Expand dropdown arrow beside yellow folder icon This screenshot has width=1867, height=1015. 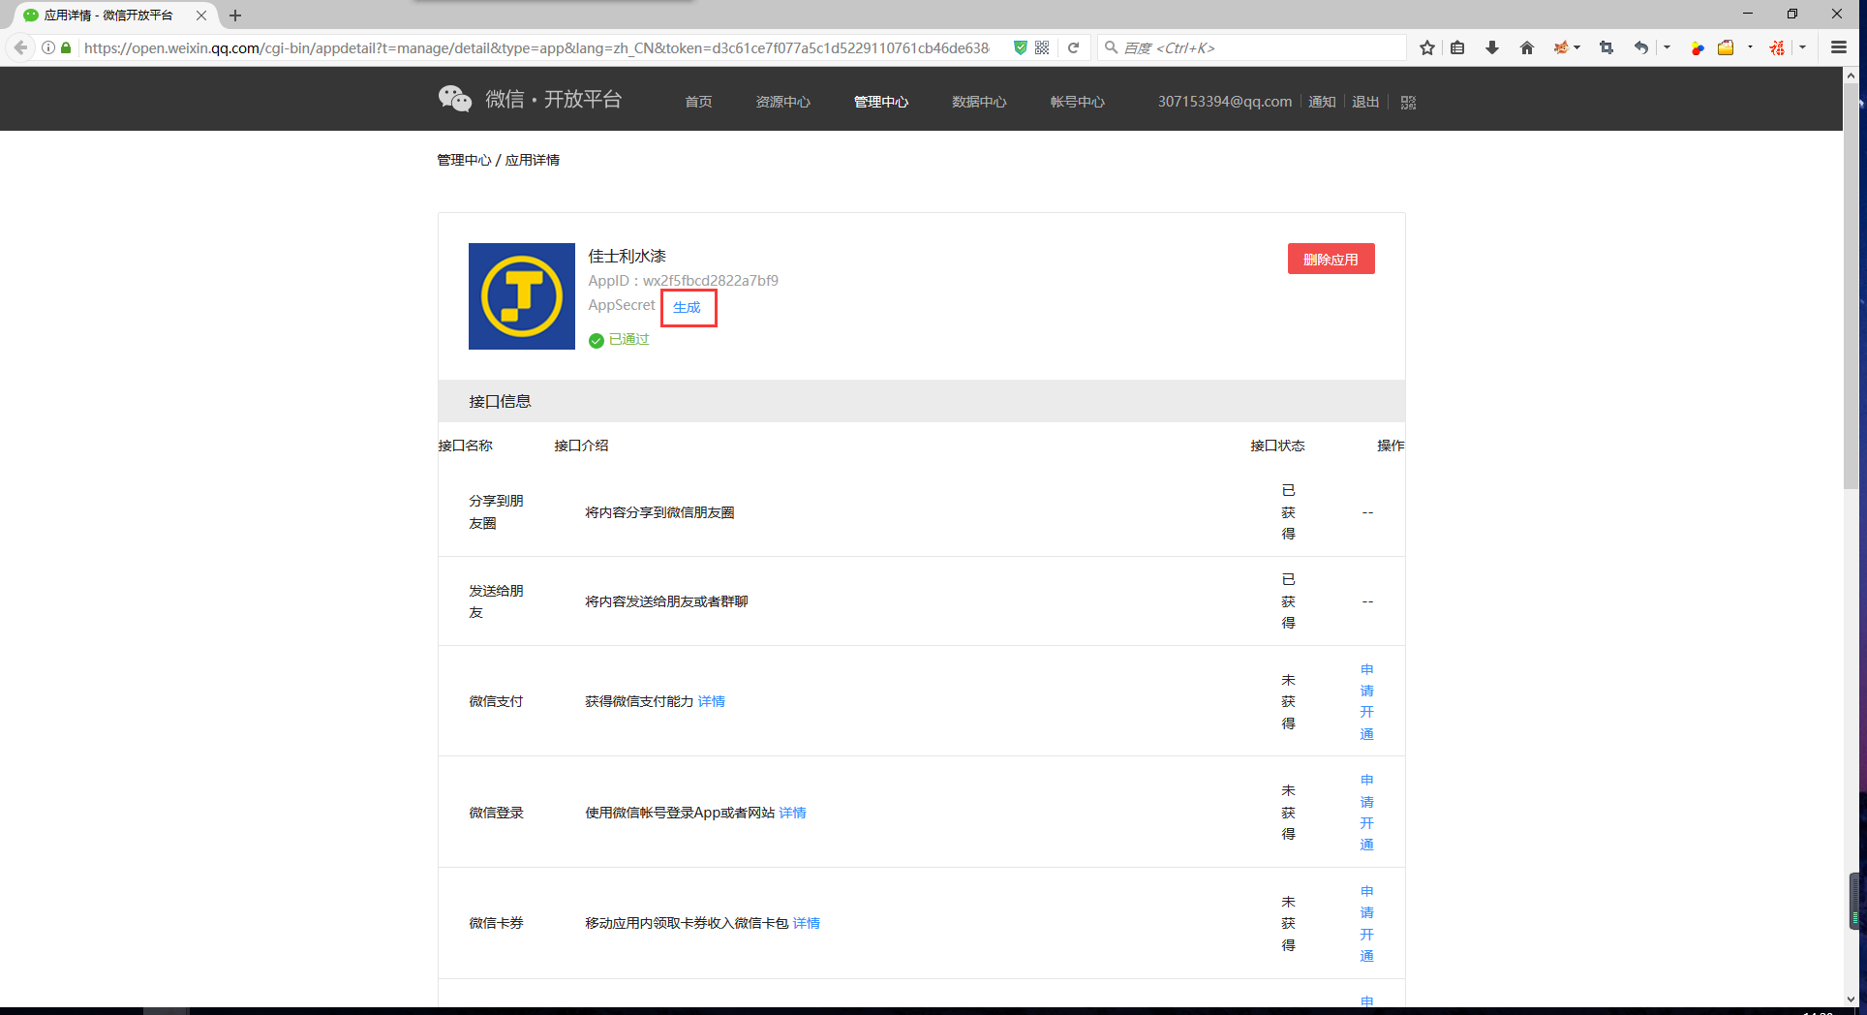tap(1750, 47)
